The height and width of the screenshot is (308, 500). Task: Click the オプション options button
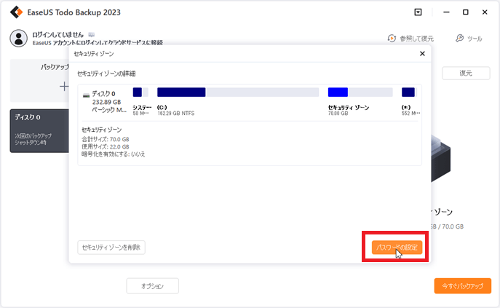point(153,286)
